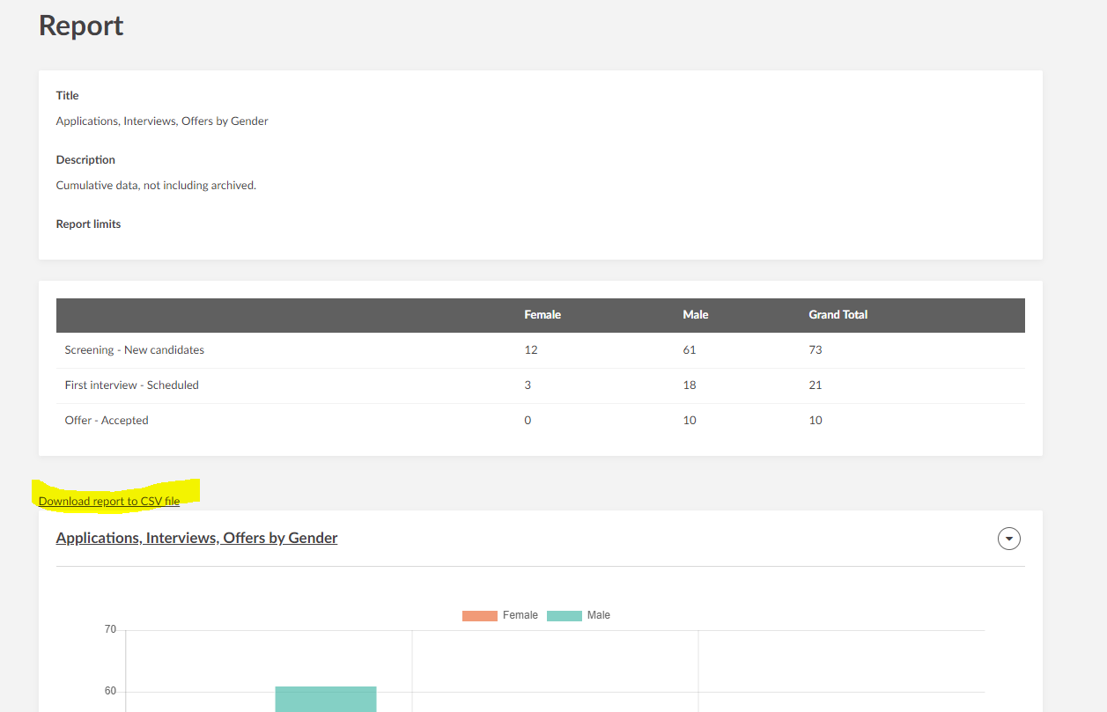Toggle the Male teal legend swatch
The width and height of the screenshot is (1107, 712).
(564, 615)
